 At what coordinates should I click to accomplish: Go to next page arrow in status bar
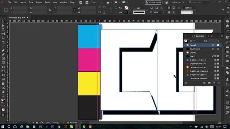point(33,123)
